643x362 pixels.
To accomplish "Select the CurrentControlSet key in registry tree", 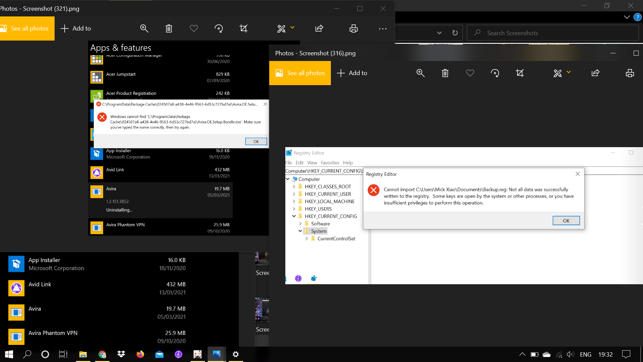I will coord(336,238).
